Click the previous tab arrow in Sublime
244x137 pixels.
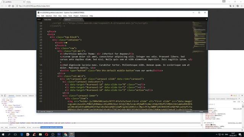pos(38,19)
